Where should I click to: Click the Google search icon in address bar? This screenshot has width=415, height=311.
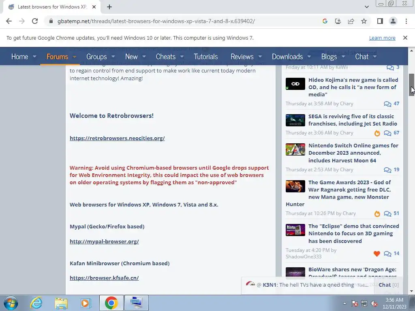(x=325, y=21)
